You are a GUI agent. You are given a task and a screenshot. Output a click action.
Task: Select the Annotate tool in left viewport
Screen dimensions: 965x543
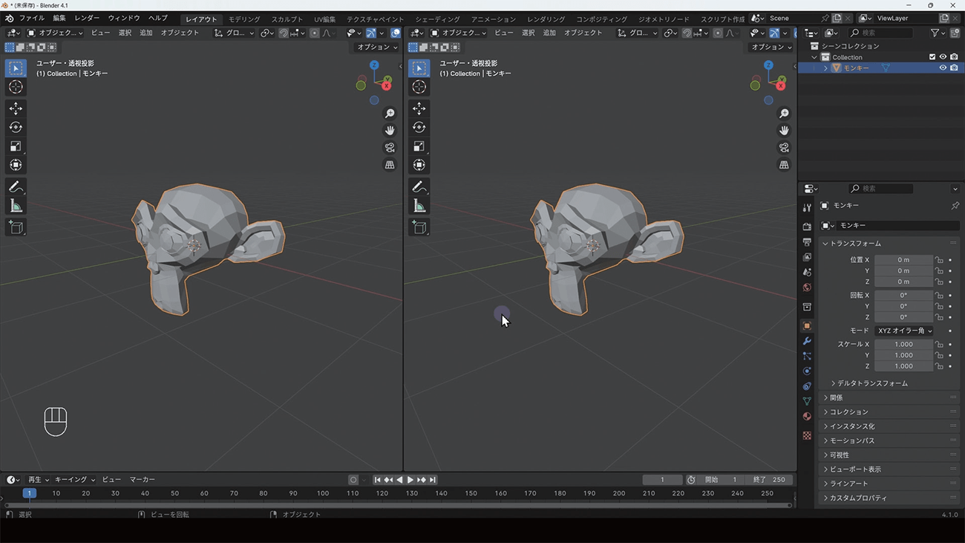[16, 187]
